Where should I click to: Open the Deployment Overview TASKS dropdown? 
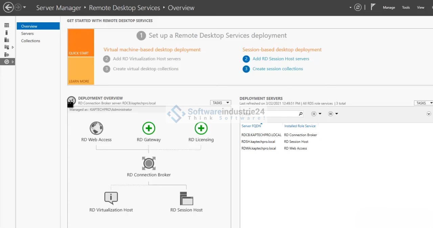[x=220, y=103]
